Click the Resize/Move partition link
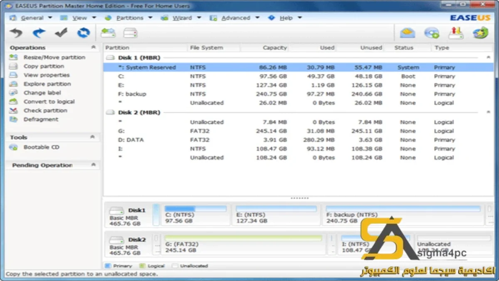 point(54,57)
